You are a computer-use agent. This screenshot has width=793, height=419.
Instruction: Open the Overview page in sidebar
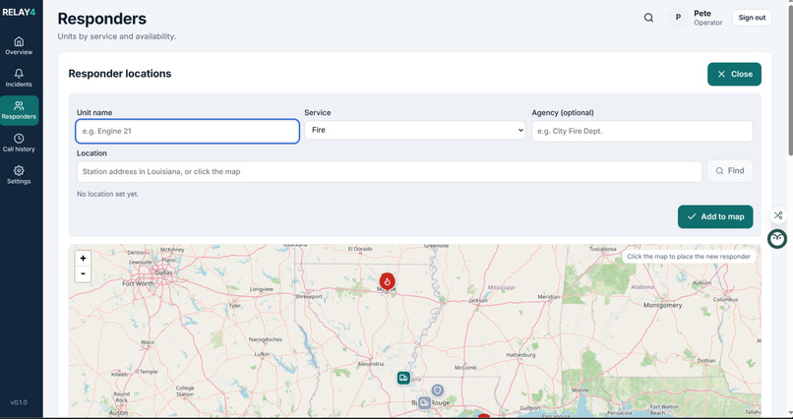point(19,46)
